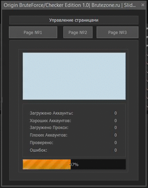Image resolution: width=148 pixels, height=188 pixels.
Task: Select the 'Загружено Прокси:' label
Action: (49, 128)
